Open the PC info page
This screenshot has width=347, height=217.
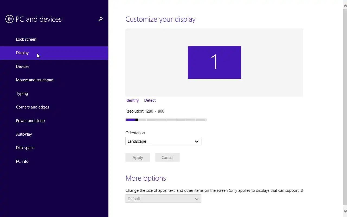[x=54, y=161]
